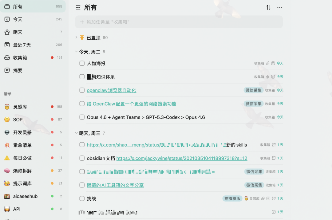Expand the 已置顶 pinned section
Image resolution: width=332 pixels, height=220 pixels.
tap(76, 37)
